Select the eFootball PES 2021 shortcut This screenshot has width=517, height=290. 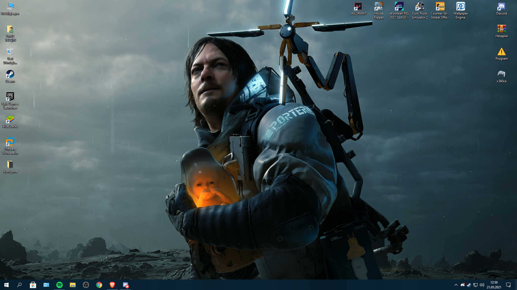pos(399,11)
